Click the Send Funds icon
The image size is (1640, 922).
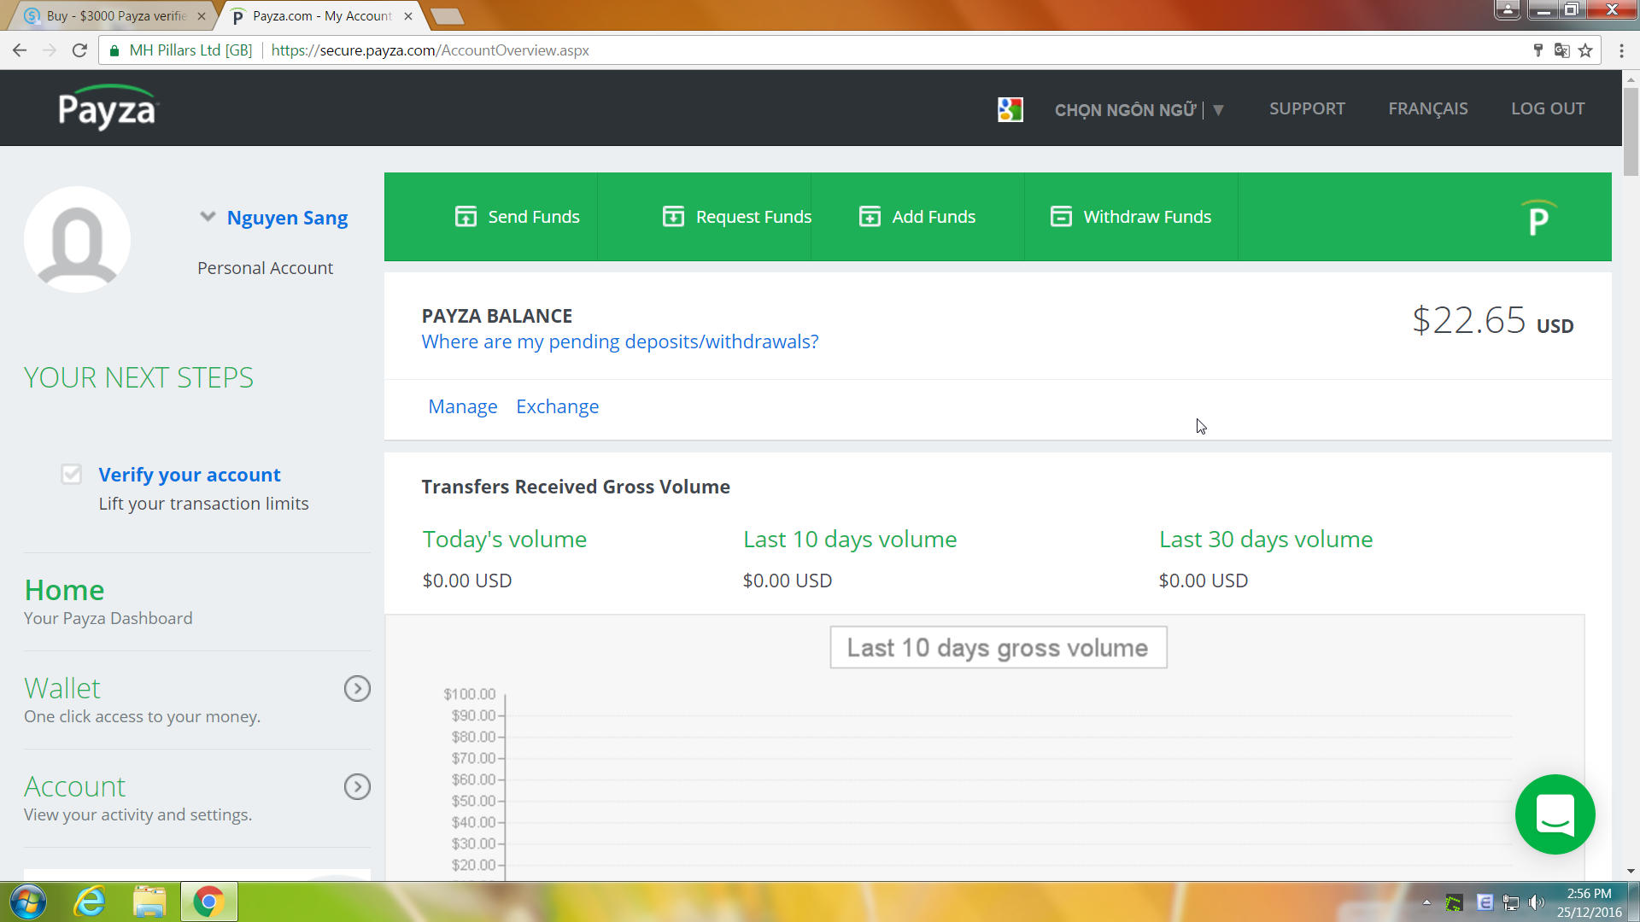(466, 217)
